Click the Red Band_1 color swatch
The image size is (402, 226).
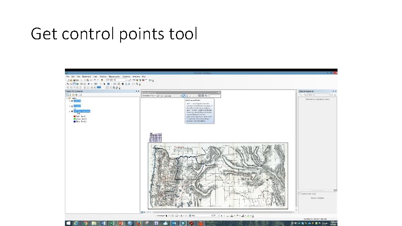[x=75, y=116]
